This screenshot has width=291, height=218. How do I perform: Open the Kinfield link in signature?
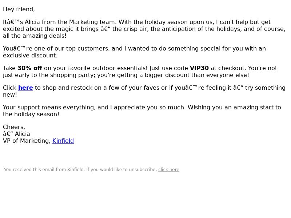tap(63, 141)
